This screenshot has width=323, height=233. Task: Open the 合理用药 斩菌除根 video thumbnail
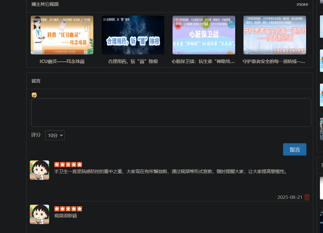point(133,35)
